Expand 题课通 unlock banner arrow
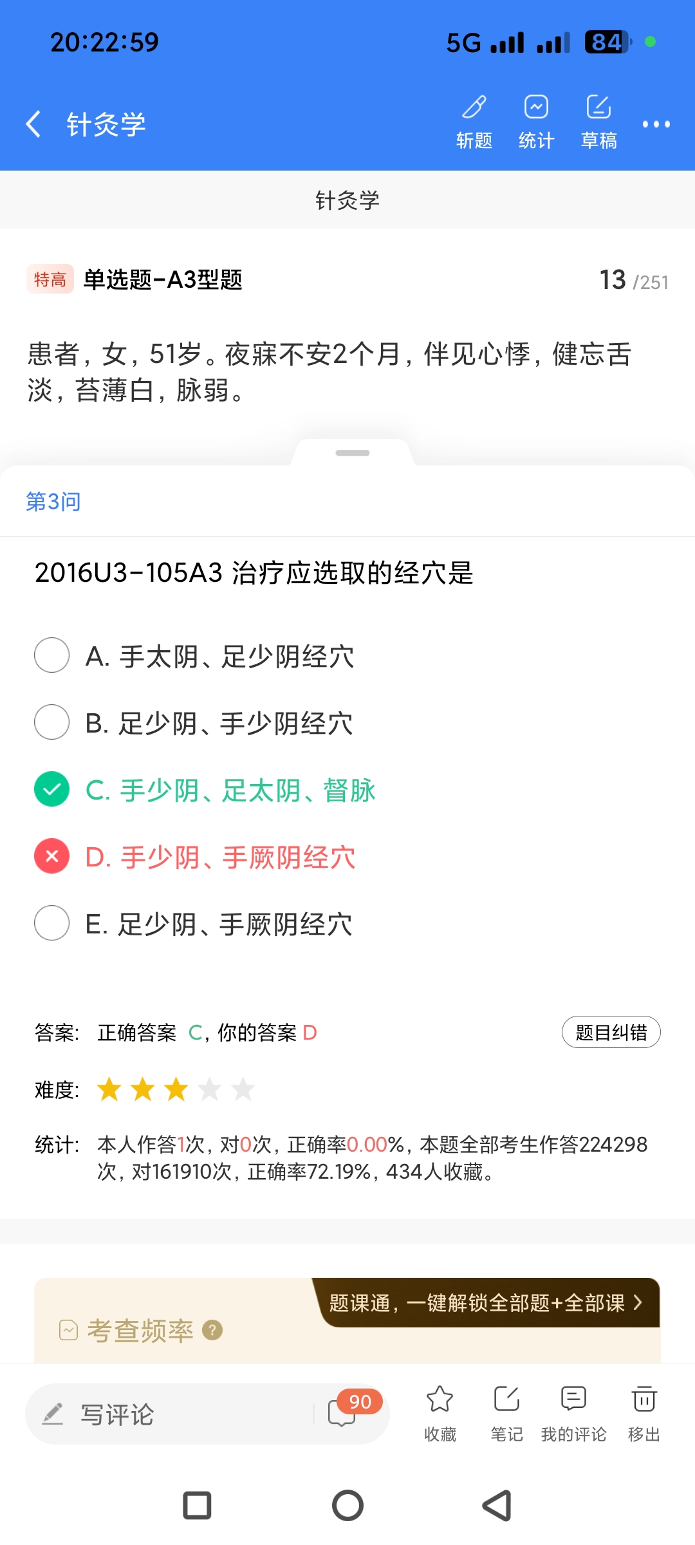 [x=637, y=1302]
